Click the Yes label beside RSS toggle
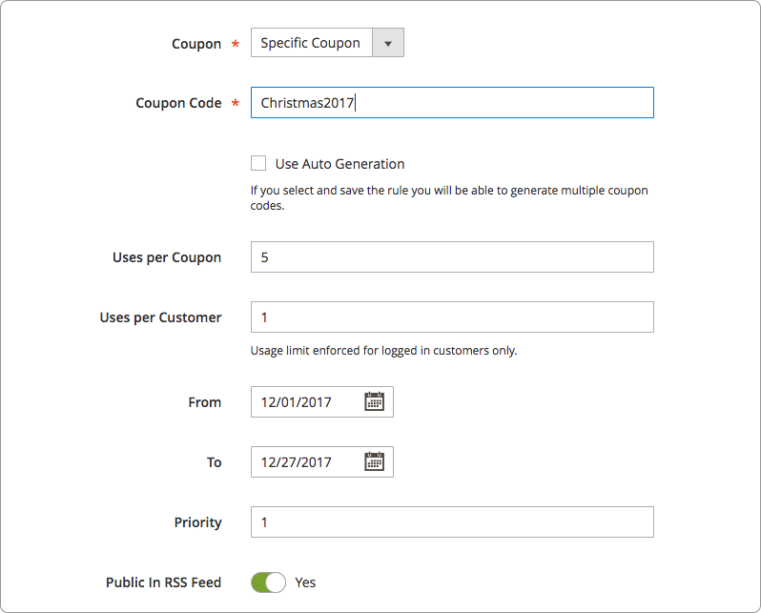This screenshot has height=613, width=761. [305, 582]
